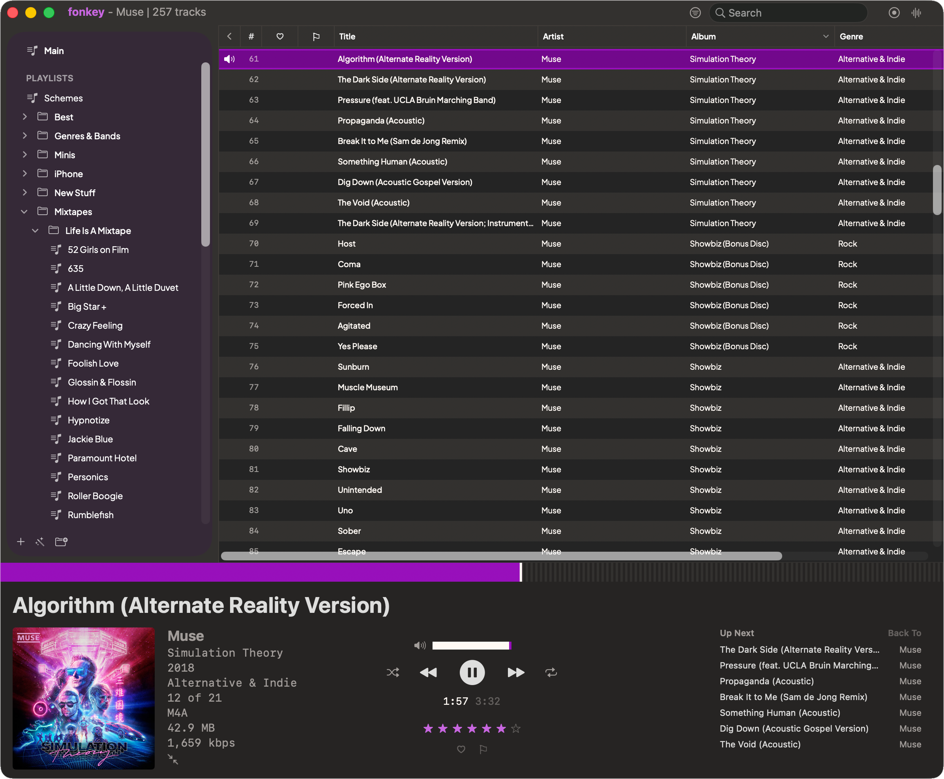Viewport: 944px width, 779px height.
Task: Toggle repeat mode
Action: 551,672
